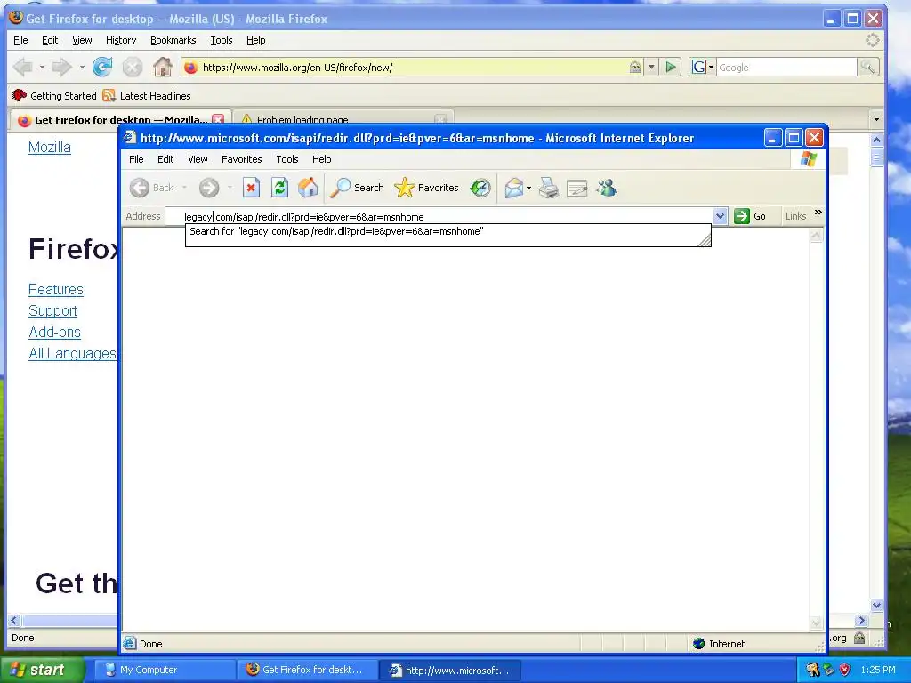Viewport: 911px width, 683px height.
Task: Open the Internet Explorer Tools menu
Action: [287, 159]
